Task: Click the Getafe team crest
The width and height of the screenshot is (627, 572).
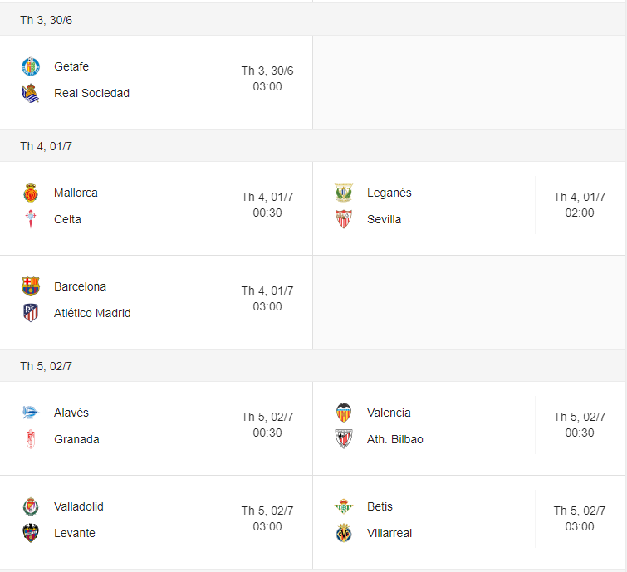Action: 31,66
